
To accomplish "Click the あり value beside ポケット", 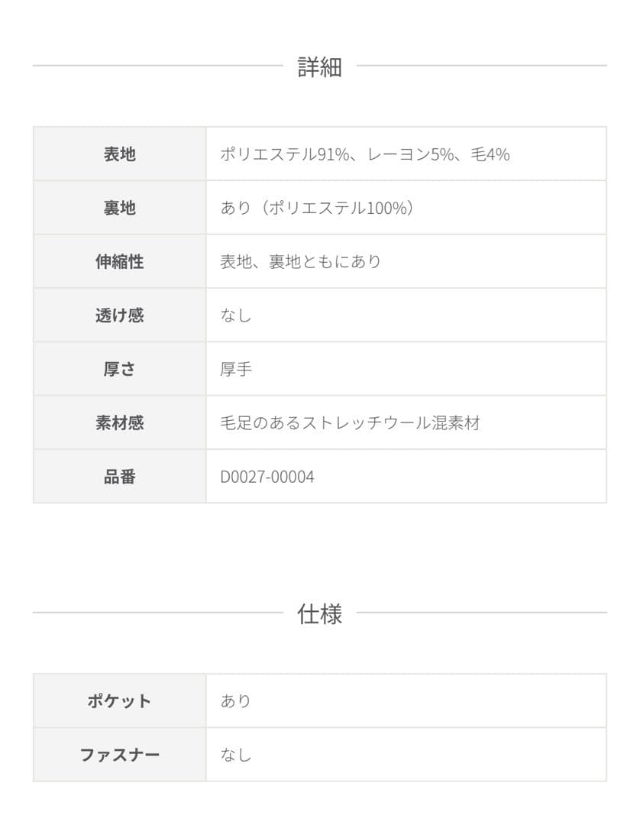I will [x=235, y=701].
